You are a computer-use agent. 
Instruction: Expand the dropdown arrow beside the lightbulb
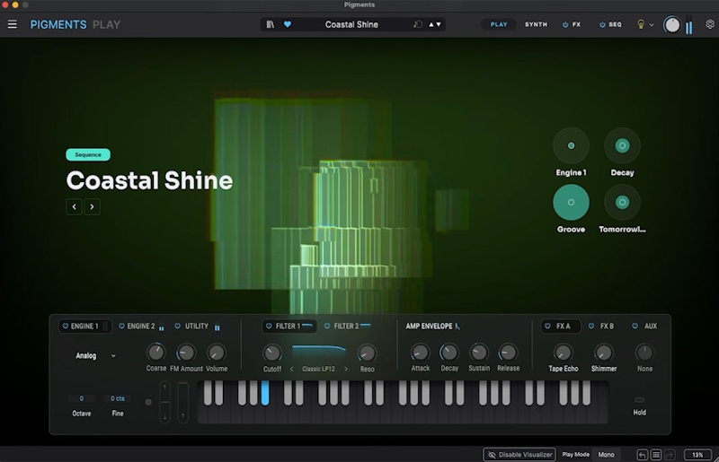pos(651,25)
